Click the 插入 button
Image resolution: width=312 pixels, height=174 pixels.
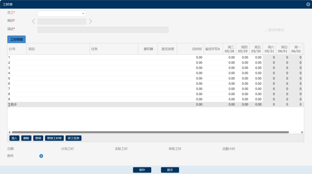tap(14, 138)
